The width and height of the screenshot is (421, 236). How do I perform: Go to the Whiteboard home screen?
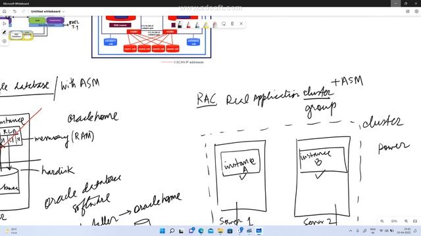[5, 12]
